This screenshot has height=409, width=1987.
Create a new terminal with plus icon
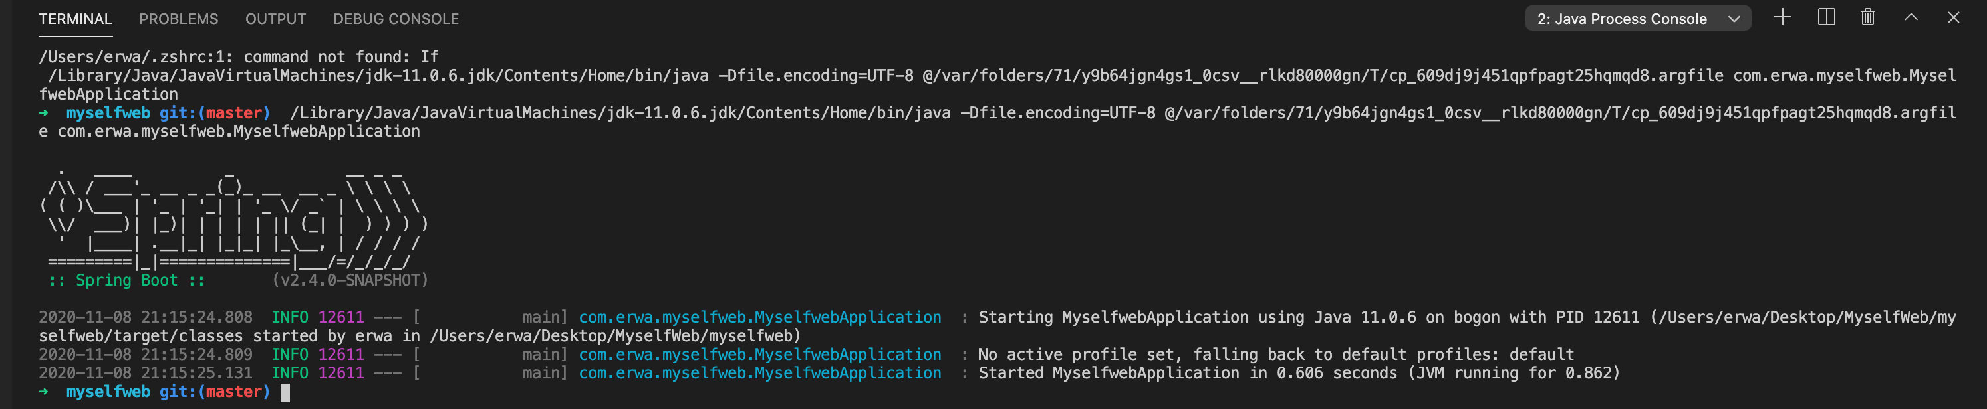click(1782, 18)
